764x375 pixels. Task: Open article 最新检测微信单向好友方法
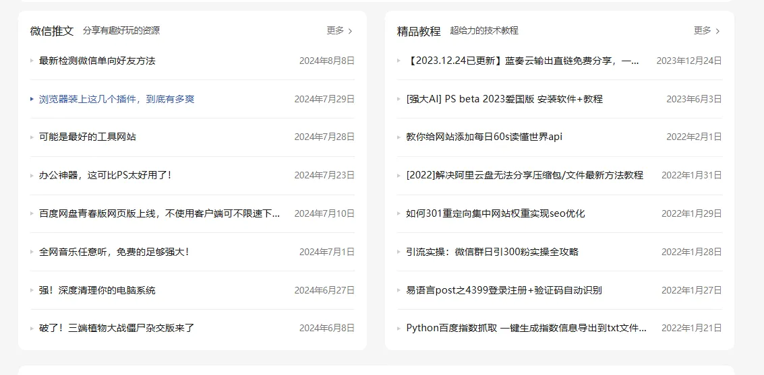[x=97, y=61]
